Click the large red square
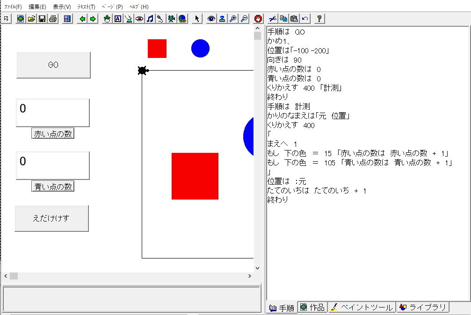 [x=195, y=176]
